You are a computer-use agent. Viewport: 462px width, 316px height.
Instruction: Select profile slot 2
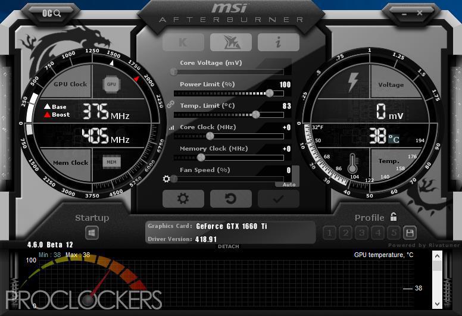coord(346,233)
